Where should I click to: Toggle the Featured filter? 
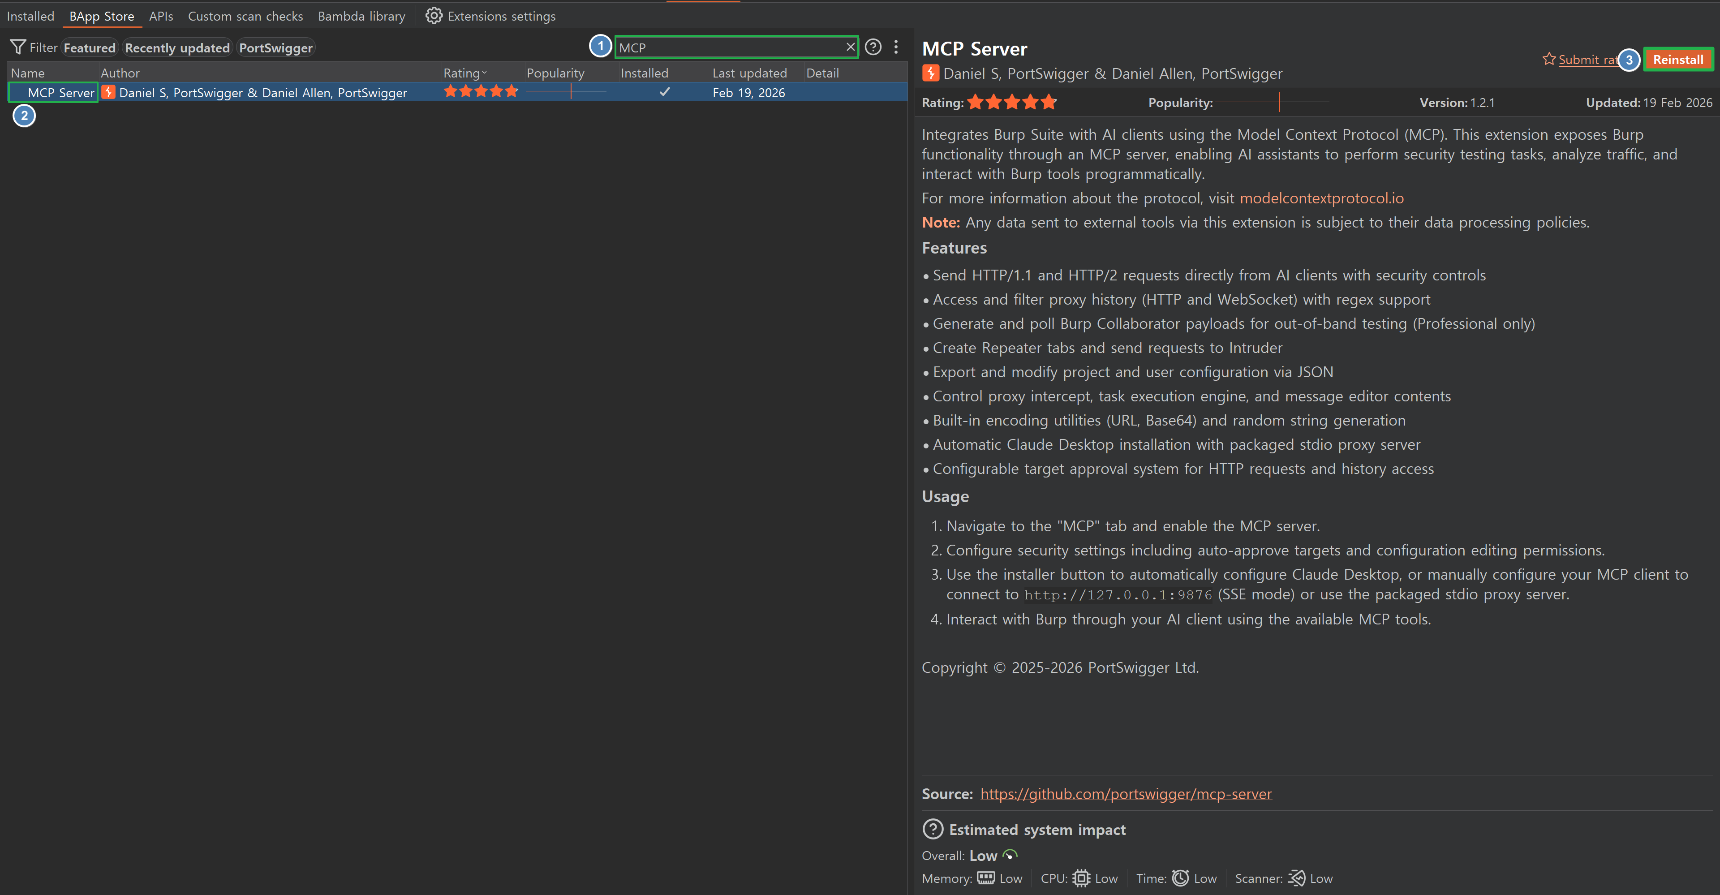[90, 48]
